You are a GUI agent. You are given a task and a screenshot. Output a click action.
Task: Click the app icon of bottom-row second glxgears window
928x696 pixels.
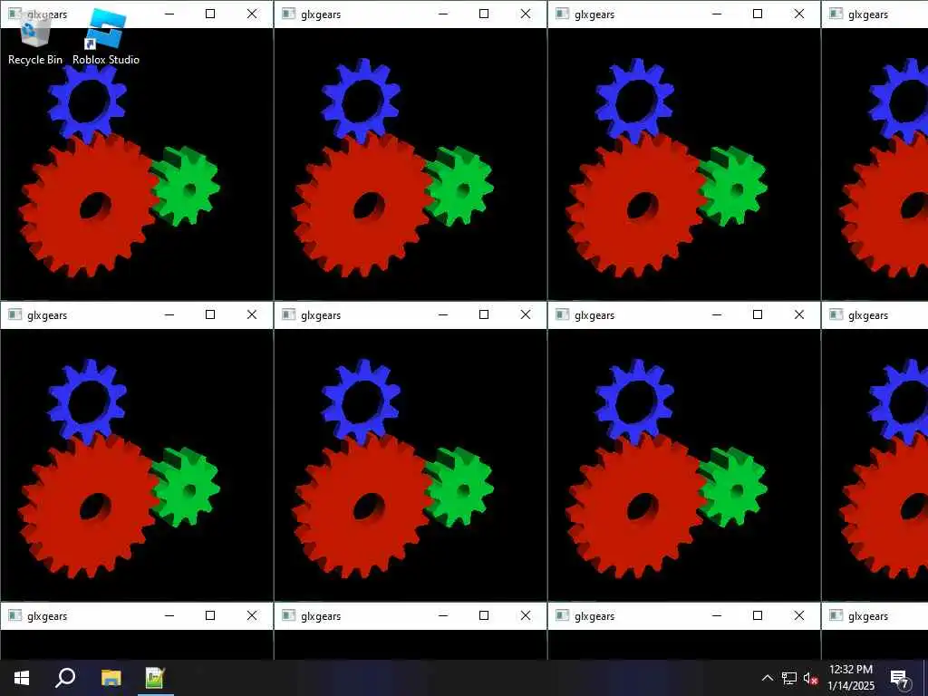288,615
